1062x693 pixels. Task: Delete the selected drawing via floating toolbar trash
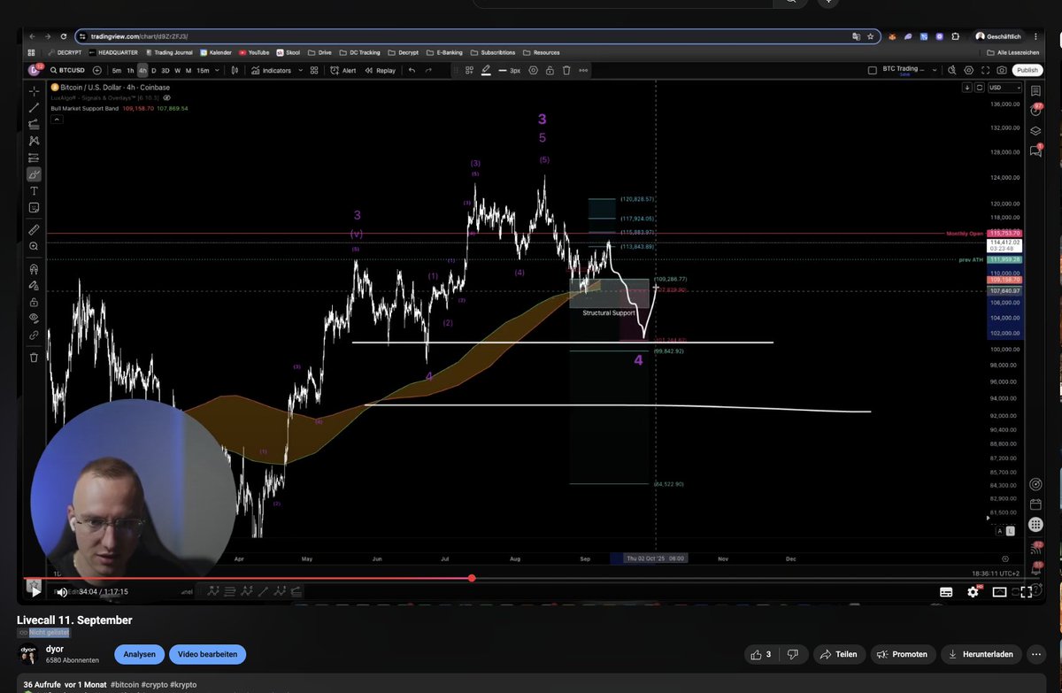pyautogui.click(x=566, y=70)
